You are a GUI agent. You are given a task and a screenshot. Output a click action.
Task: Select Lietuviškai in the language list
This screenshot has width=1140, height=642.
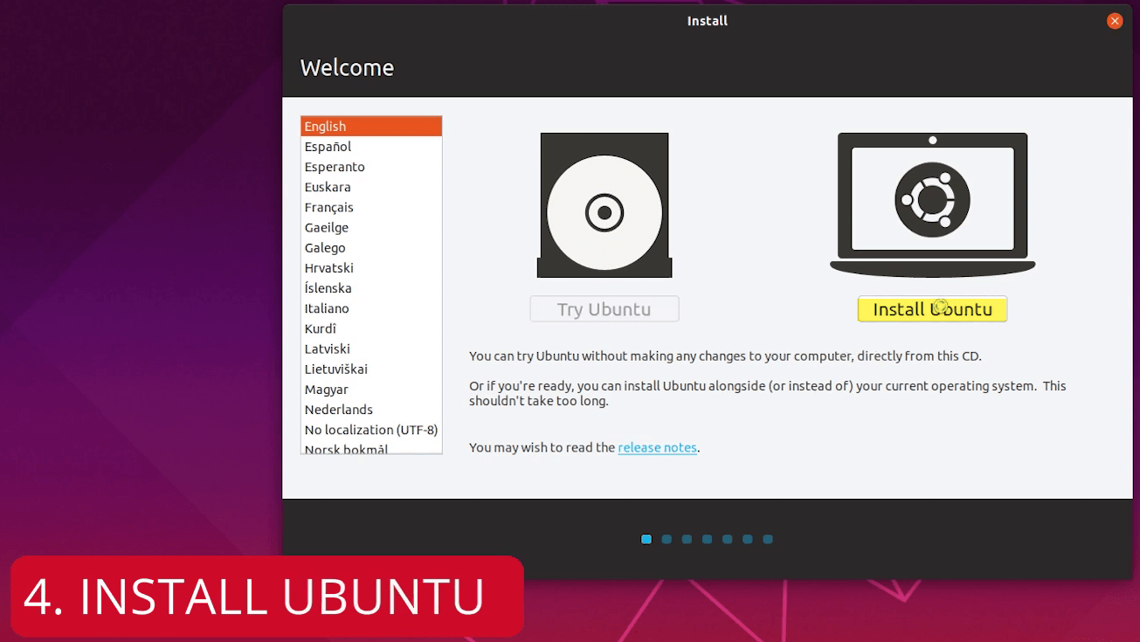[371, 369]
